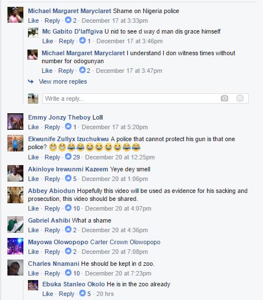263x300 pixels.
Task: Reply to Akinloye Irewunmi Kazeem's comment
Action: tap(52, 179)
